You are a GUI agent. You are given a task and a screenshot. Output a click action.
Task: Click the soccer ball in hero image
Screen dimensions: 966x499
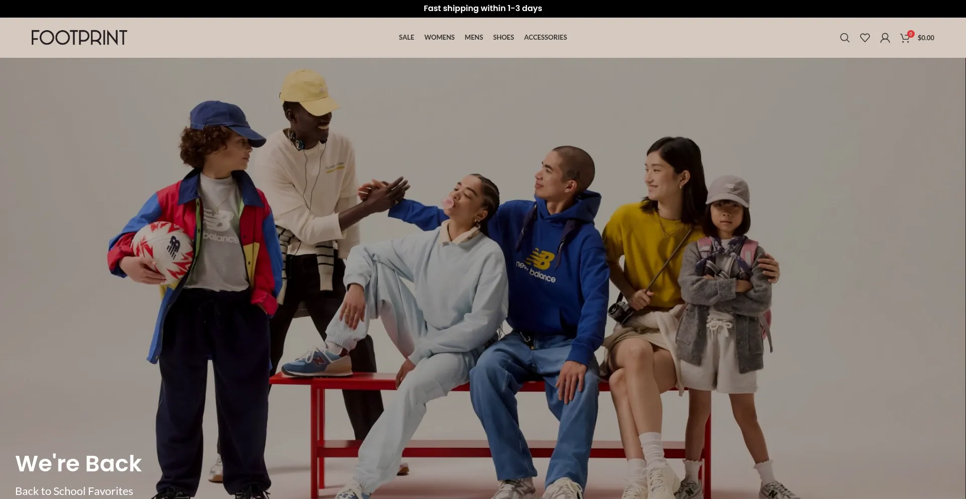[x=162, y=252]
